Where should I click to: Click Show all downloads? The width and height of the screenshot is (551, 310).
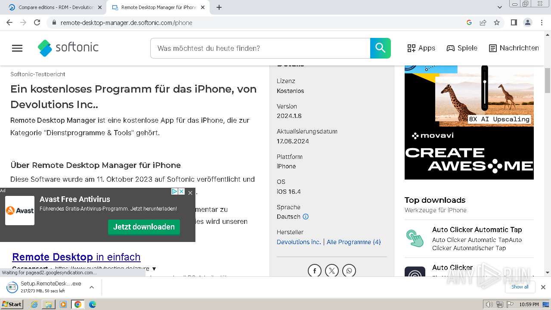520,287
